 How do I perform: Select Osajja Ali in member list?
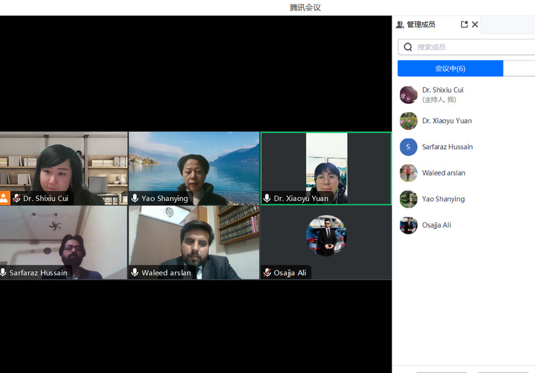[464, 225]
